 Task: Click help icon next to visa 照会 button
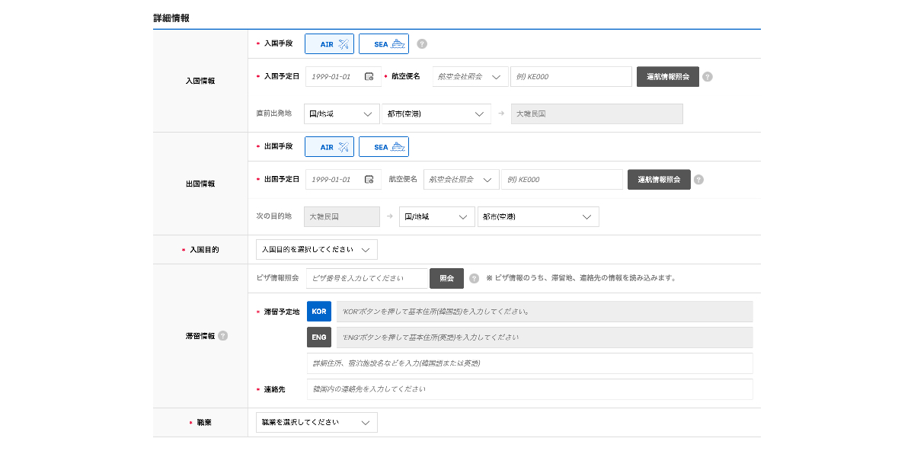(474, 279)
